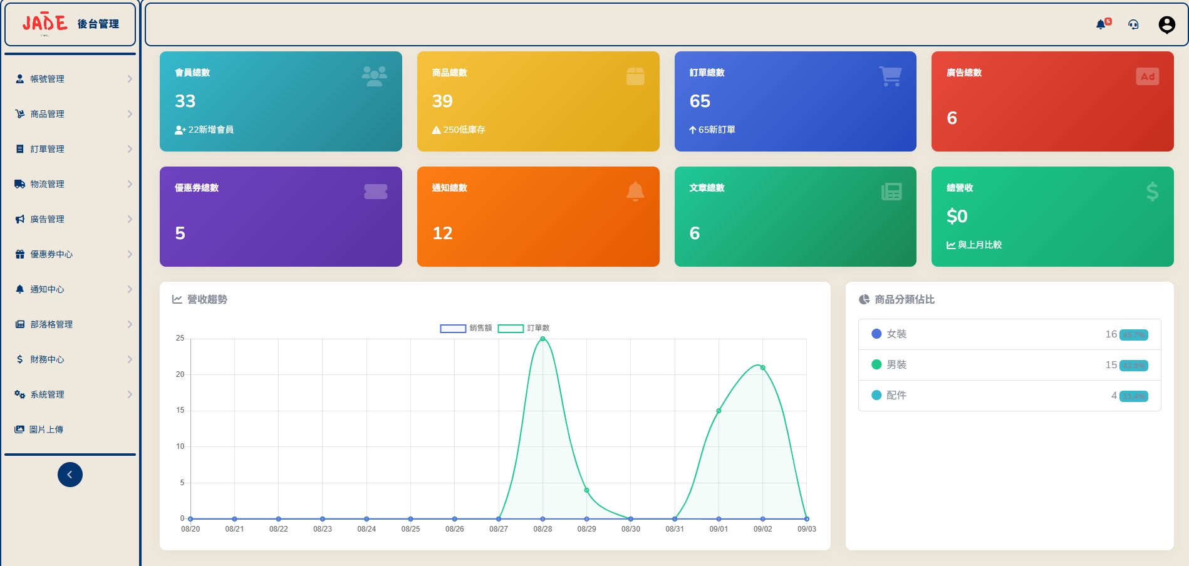Collapse the sidebar with the round arrow button
1189x566 pixels.
pyautogui.click(x=70, y=475)
